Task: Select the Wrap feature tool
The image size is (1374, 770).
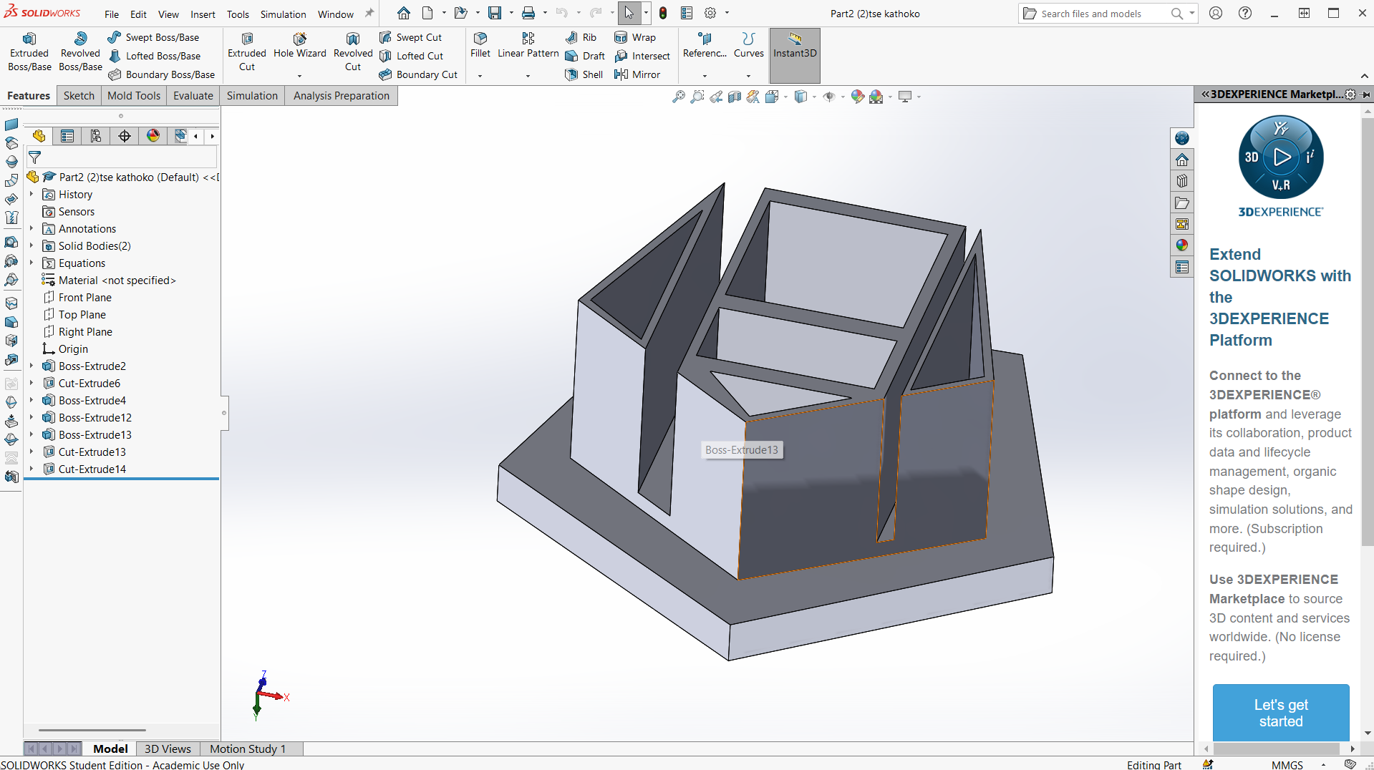Action: (x=635, y=37)
